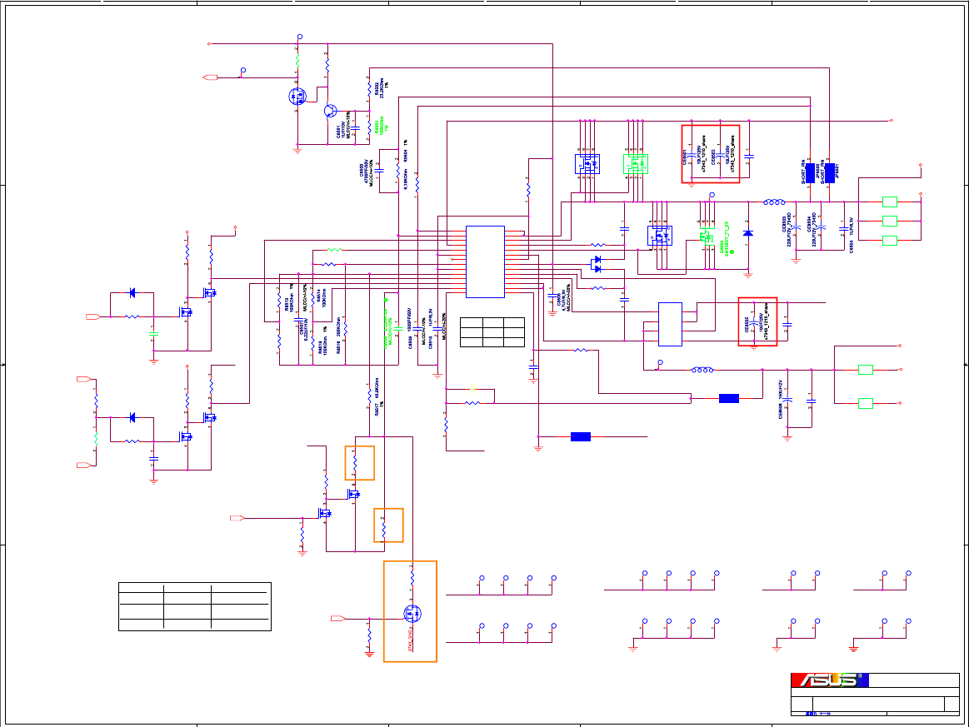Select the JP8501 SHORT_PIN jumper block
Screen dimensions: 969x727
830,173
